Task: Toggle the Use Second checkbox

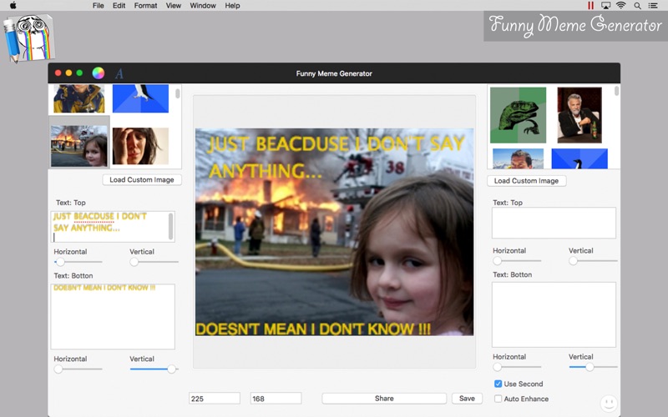Action: tap(498, 384)
